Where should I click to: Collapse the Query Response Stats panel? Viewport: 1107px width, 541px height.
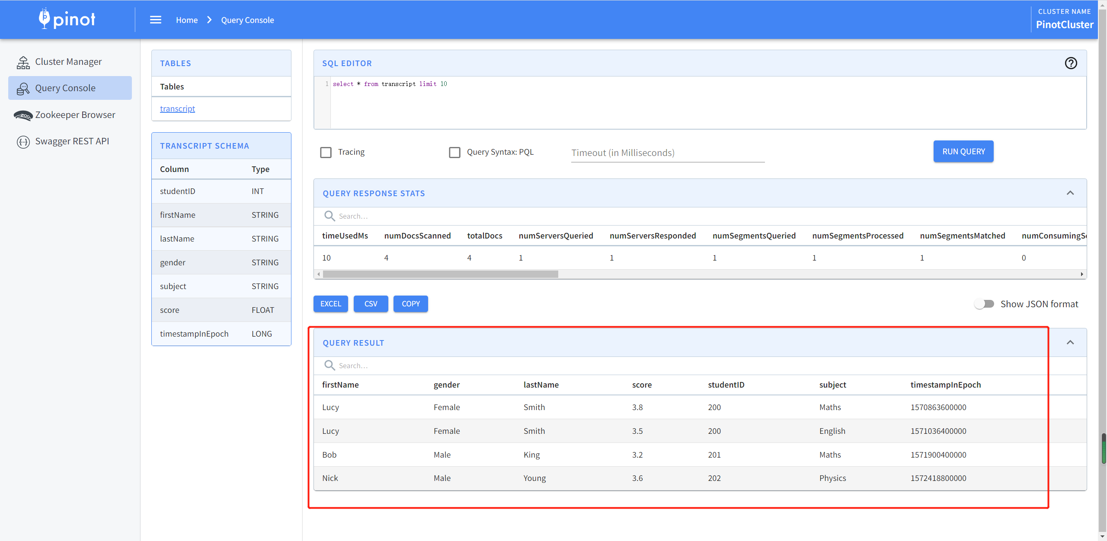1070,193
